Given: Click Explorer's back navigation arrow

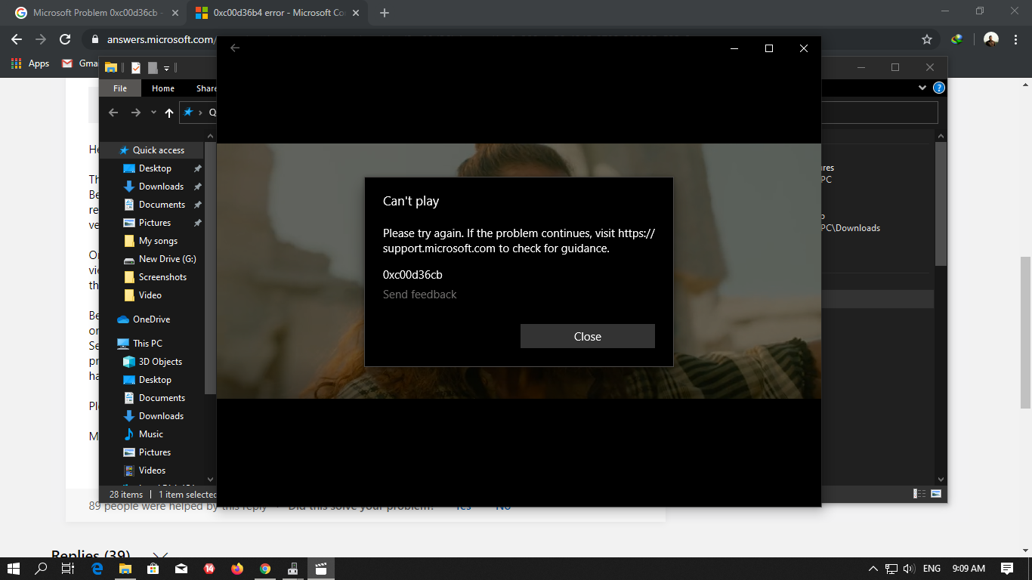Looking at the screenshot, I should click(113, 113).
